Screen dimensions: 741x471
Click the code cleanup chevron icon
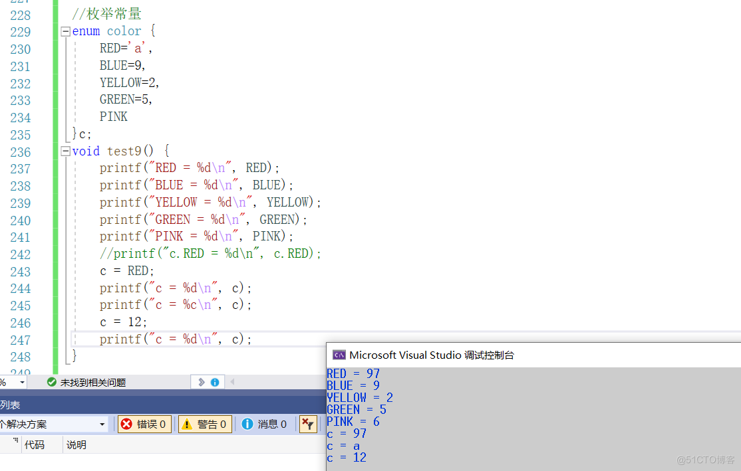202,382
